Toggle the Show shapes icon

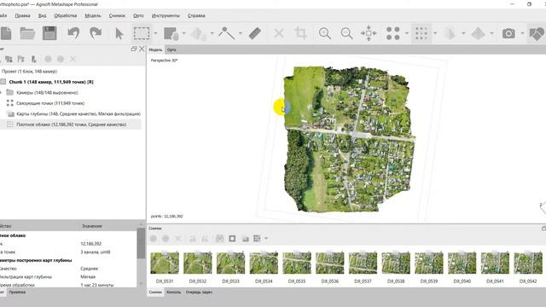point(537,33)
